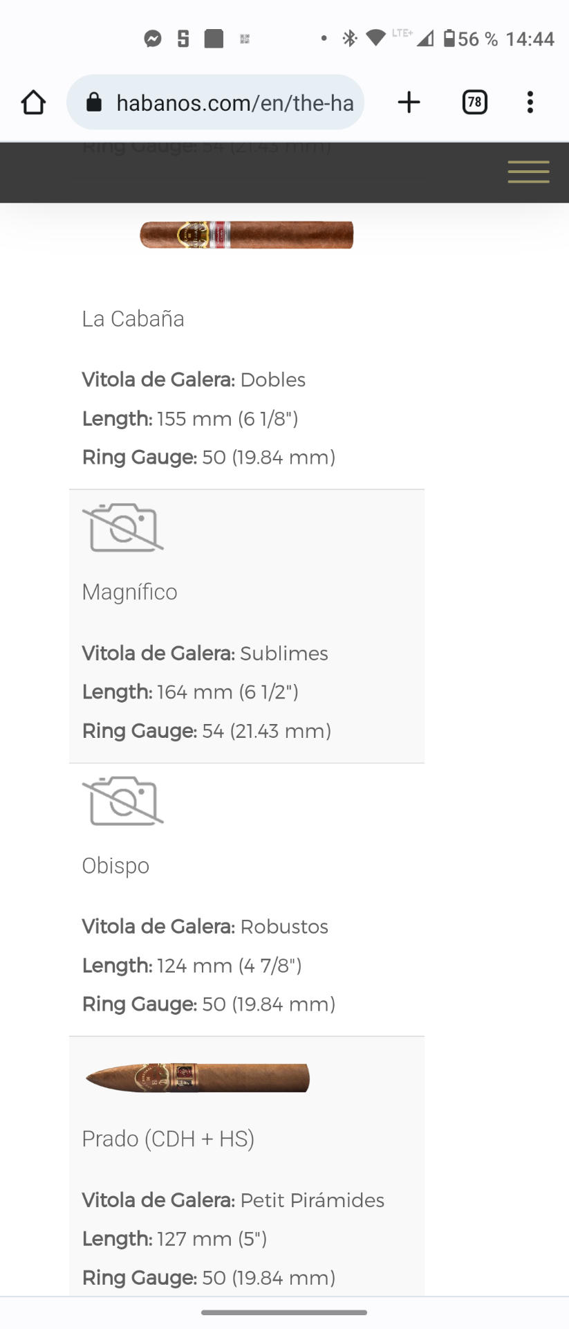Tap the Wi-Fi signal icon in status bar
This screenshot has width=569, height=1329.
tap(375, 38)
